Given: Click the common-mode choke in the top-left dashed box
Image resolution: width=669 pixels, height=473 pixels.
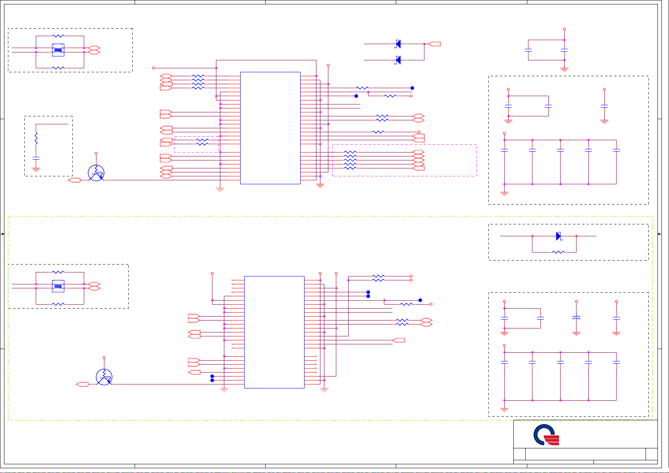Looking at the screenshot, I should click(x=58, y=50).
